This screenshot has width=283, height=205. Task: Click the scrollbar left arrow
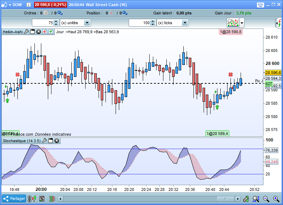tap(61, 199)
